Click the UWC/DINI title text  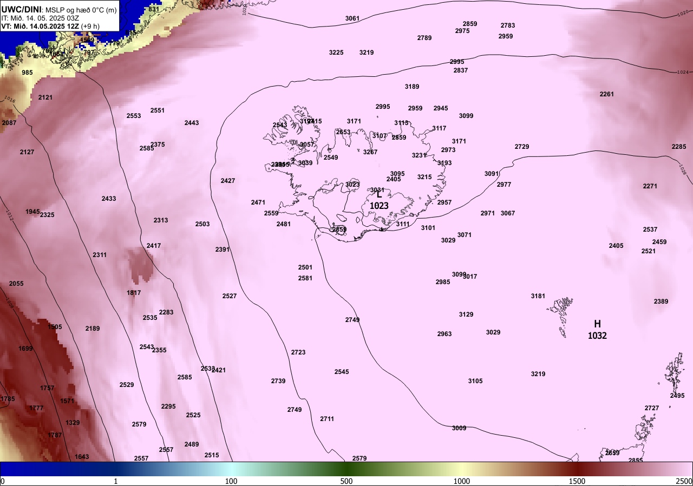[22, 9]
